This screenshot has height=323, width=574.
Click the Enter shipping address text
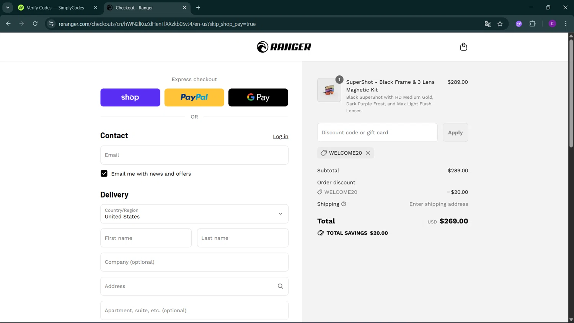pos(439,204)
